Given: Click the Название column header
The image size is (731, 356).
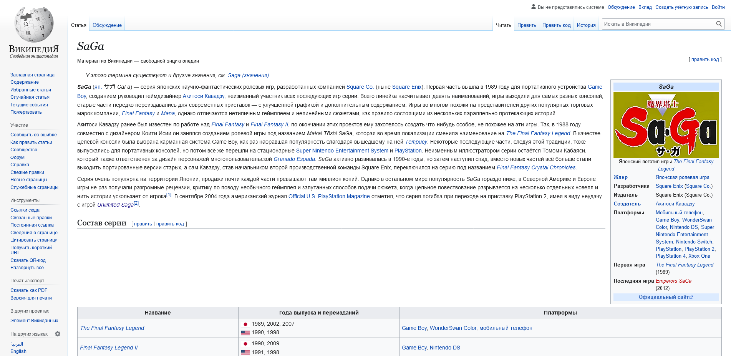Looking at the screenshot, I should point(158,313).
